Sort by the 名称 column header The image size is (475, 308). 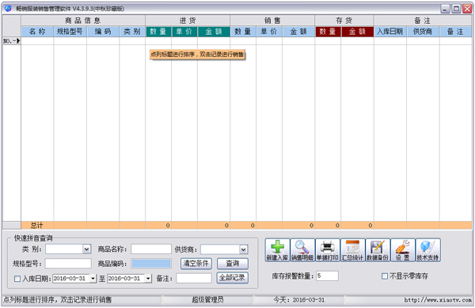tap(37, 32)
